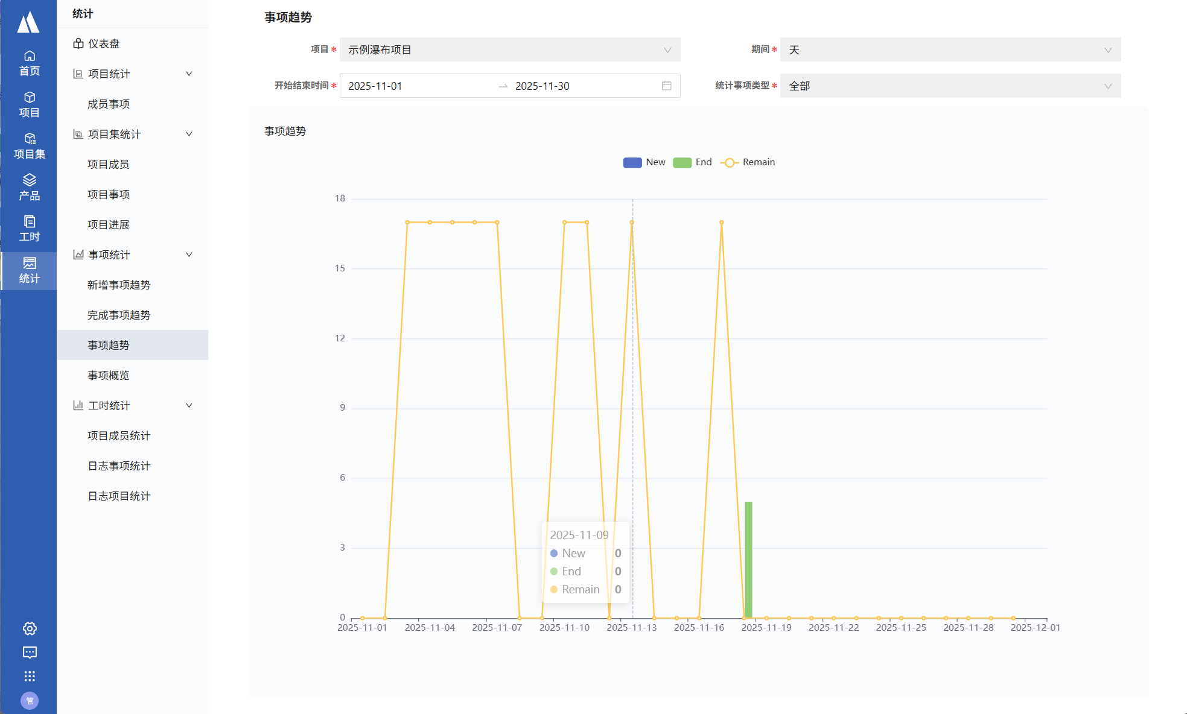Go to 项目 cube icon in sidebar

[29, 104]
